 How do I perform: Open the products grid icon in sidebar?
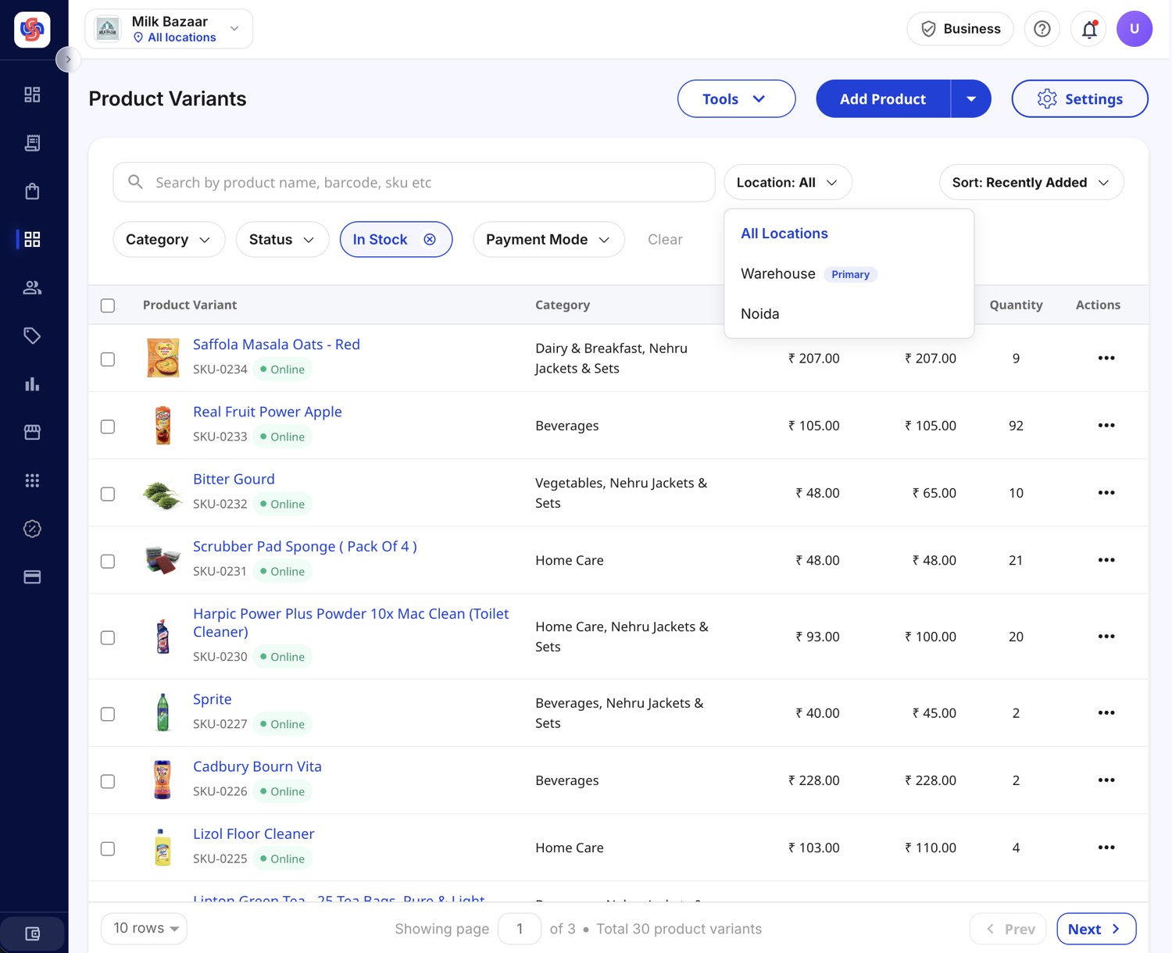pyautogui.click(x=32, y=239)
